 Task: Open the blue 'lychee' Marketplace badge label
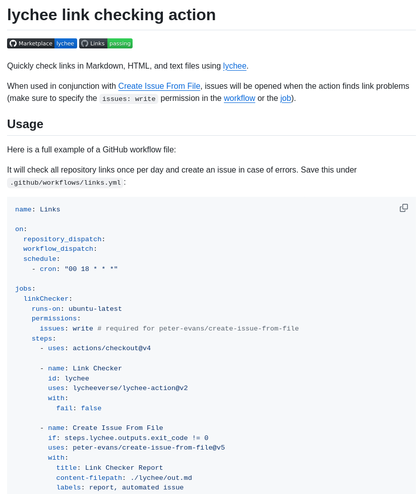tap(66, 43)
